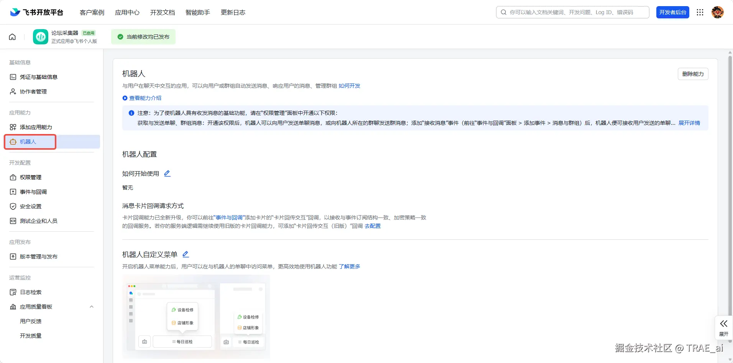The height and width of the screenshot is (363, 733).
Task: Open 更新日志 in top navigation
Action: pos(233,12)
